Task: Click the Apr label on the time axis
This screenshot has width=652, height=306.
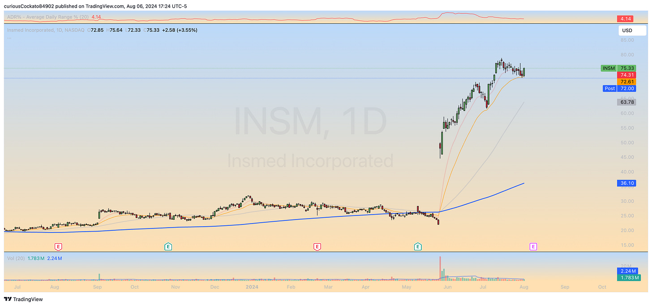Action: tap(366, 287)
